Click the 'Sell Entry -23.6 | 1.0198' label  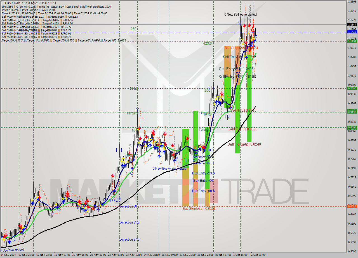[237, 77]
